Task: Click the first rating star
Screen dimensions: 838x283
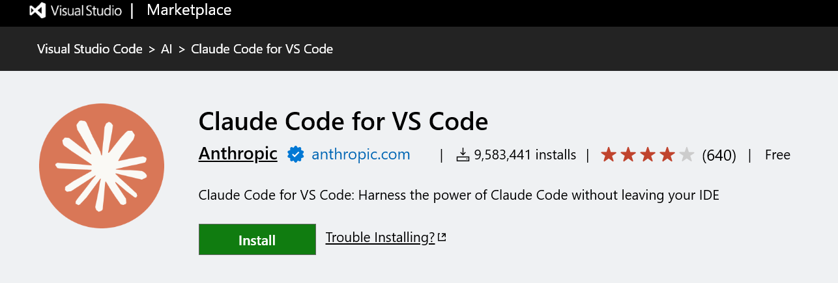Action: (x=609, y=155)
